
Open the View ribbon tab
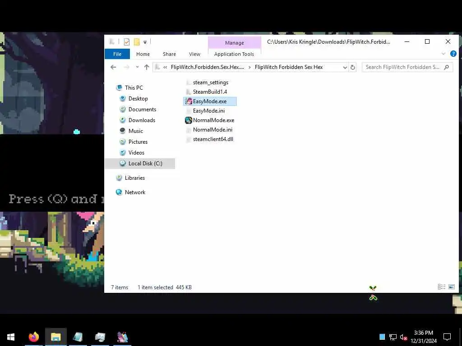[x=194, y=54]
